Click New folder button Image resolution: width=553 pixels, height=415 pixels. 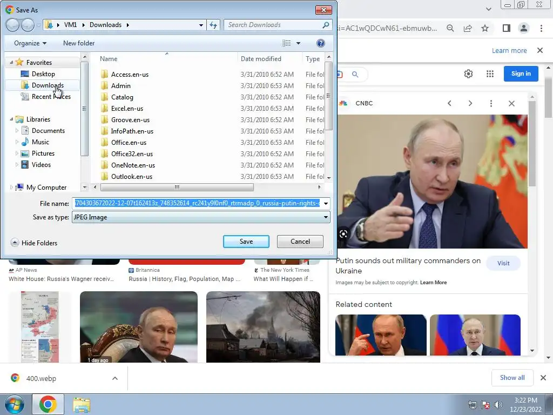[79, 43]
